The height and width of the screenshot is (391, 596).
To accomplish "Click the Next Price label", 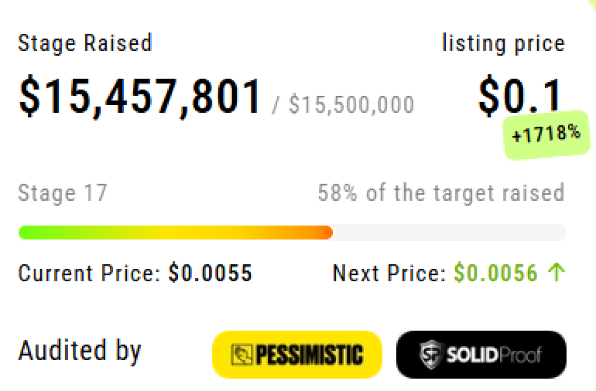I will (389, 273).
